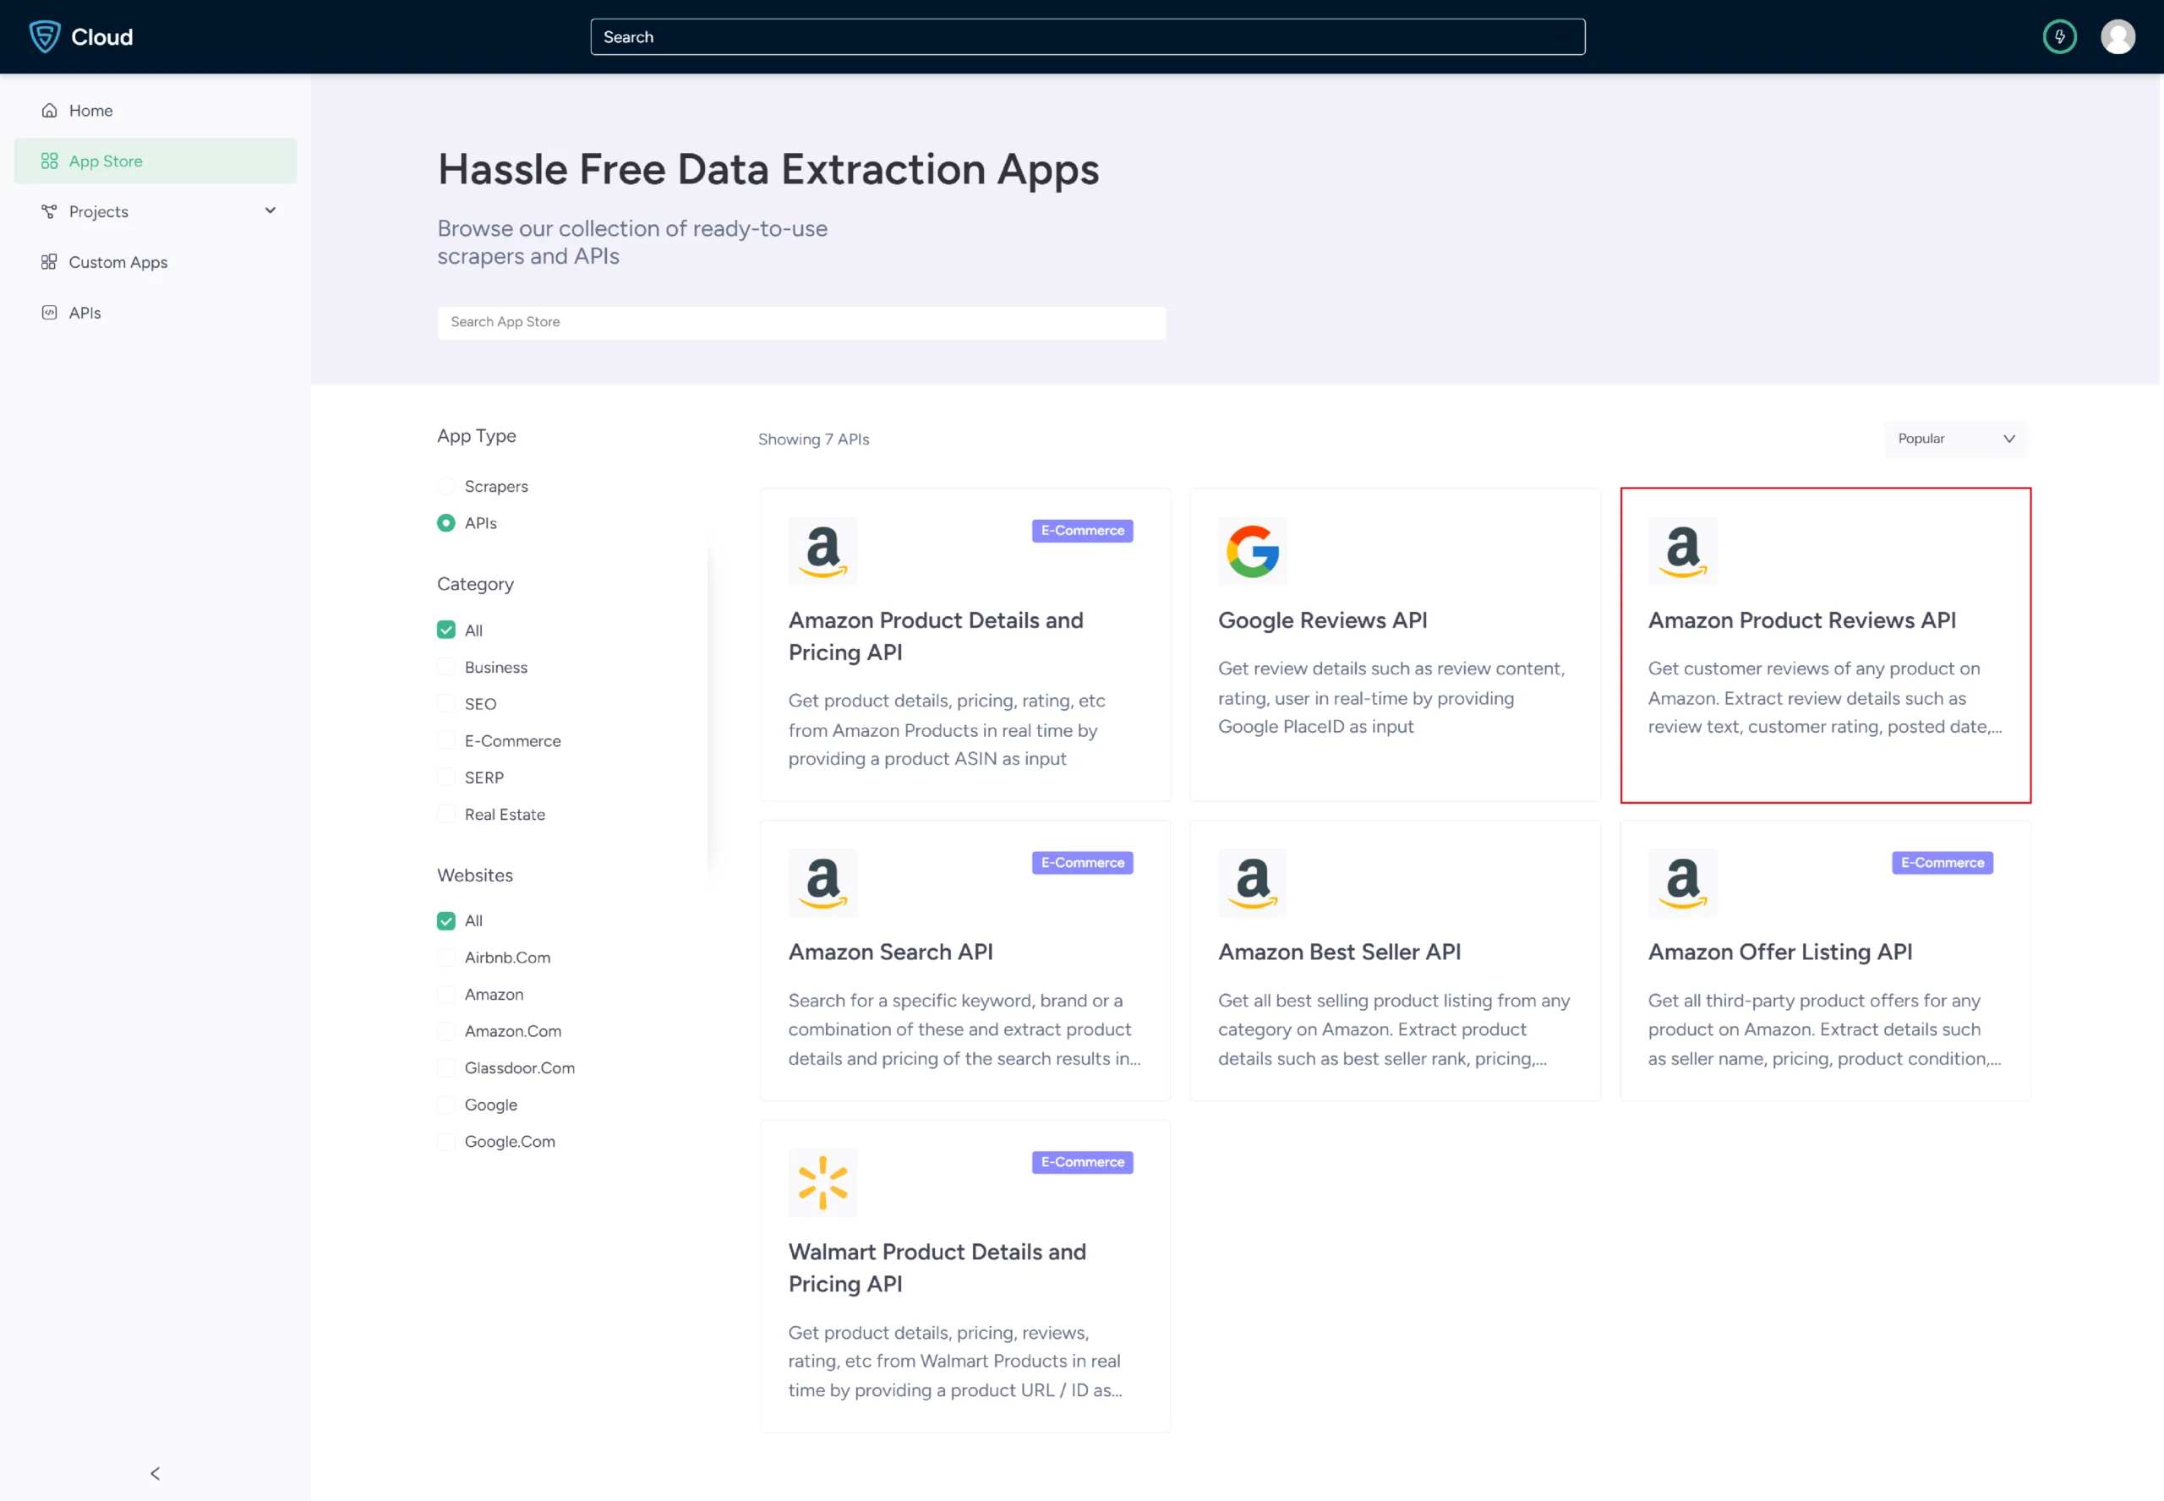
Task: Click the Search App Store field
Action: tap(801, 322)
